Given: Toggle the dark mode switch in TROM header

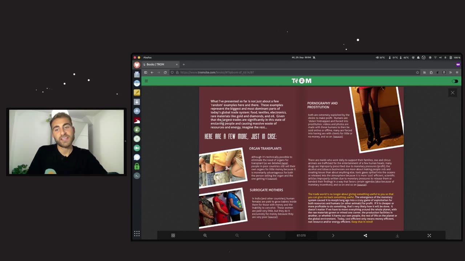Looking at the screenshot, I should pos(455,81).
